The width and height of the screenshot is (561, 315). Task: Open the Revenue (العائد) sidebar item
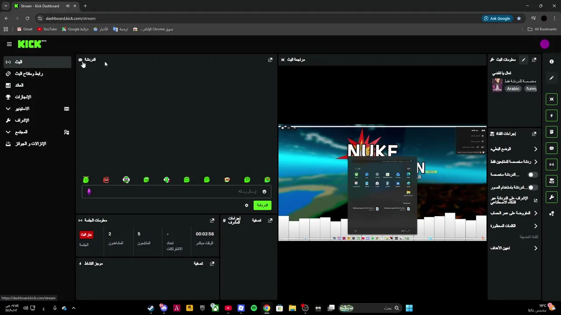click(37, 85)
